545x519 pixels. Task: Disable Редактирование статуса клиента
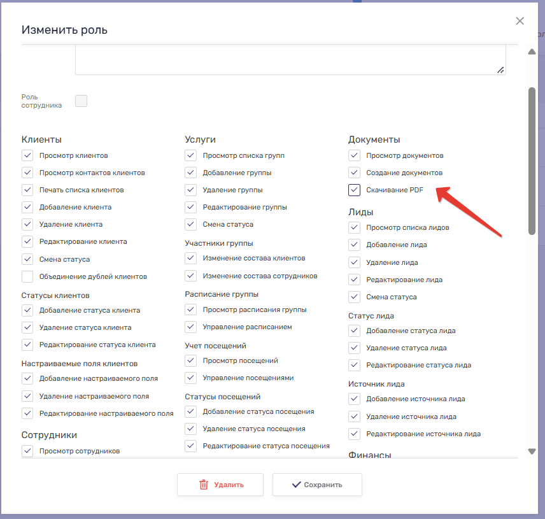click(27, 345)
